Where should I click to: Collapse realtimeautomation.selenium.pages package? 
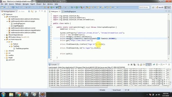click(x=7, y=21)
